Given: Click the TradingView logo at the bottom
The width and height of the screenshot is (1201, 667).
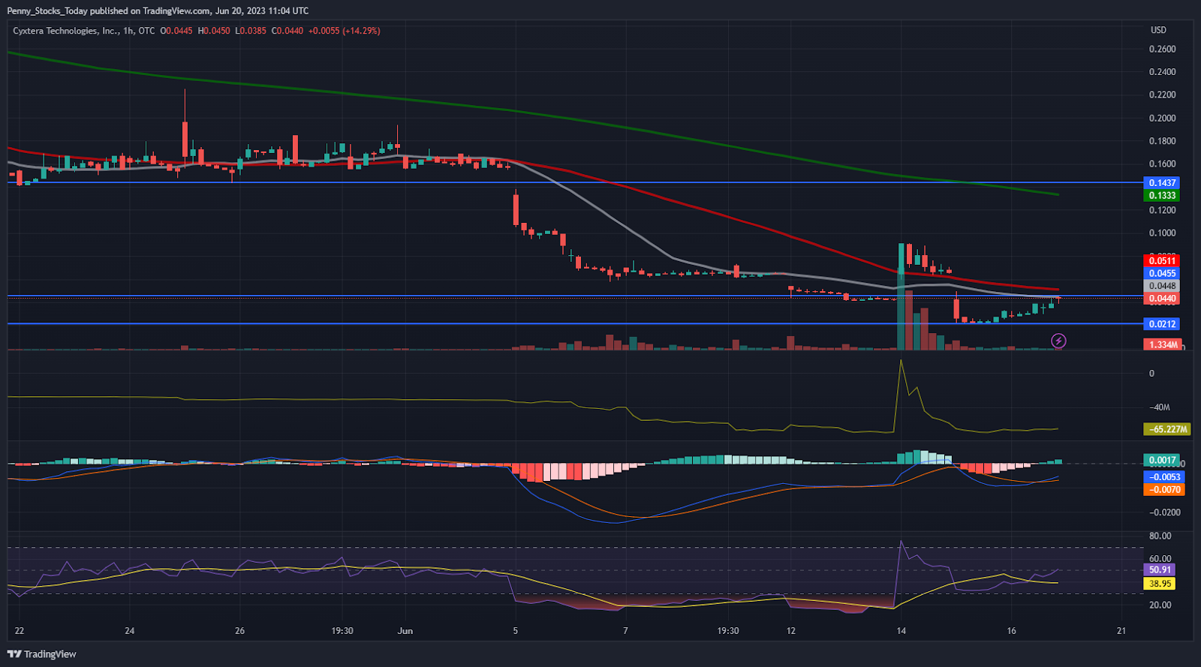Looking at the screenshot, I should [x=42, y=654].
